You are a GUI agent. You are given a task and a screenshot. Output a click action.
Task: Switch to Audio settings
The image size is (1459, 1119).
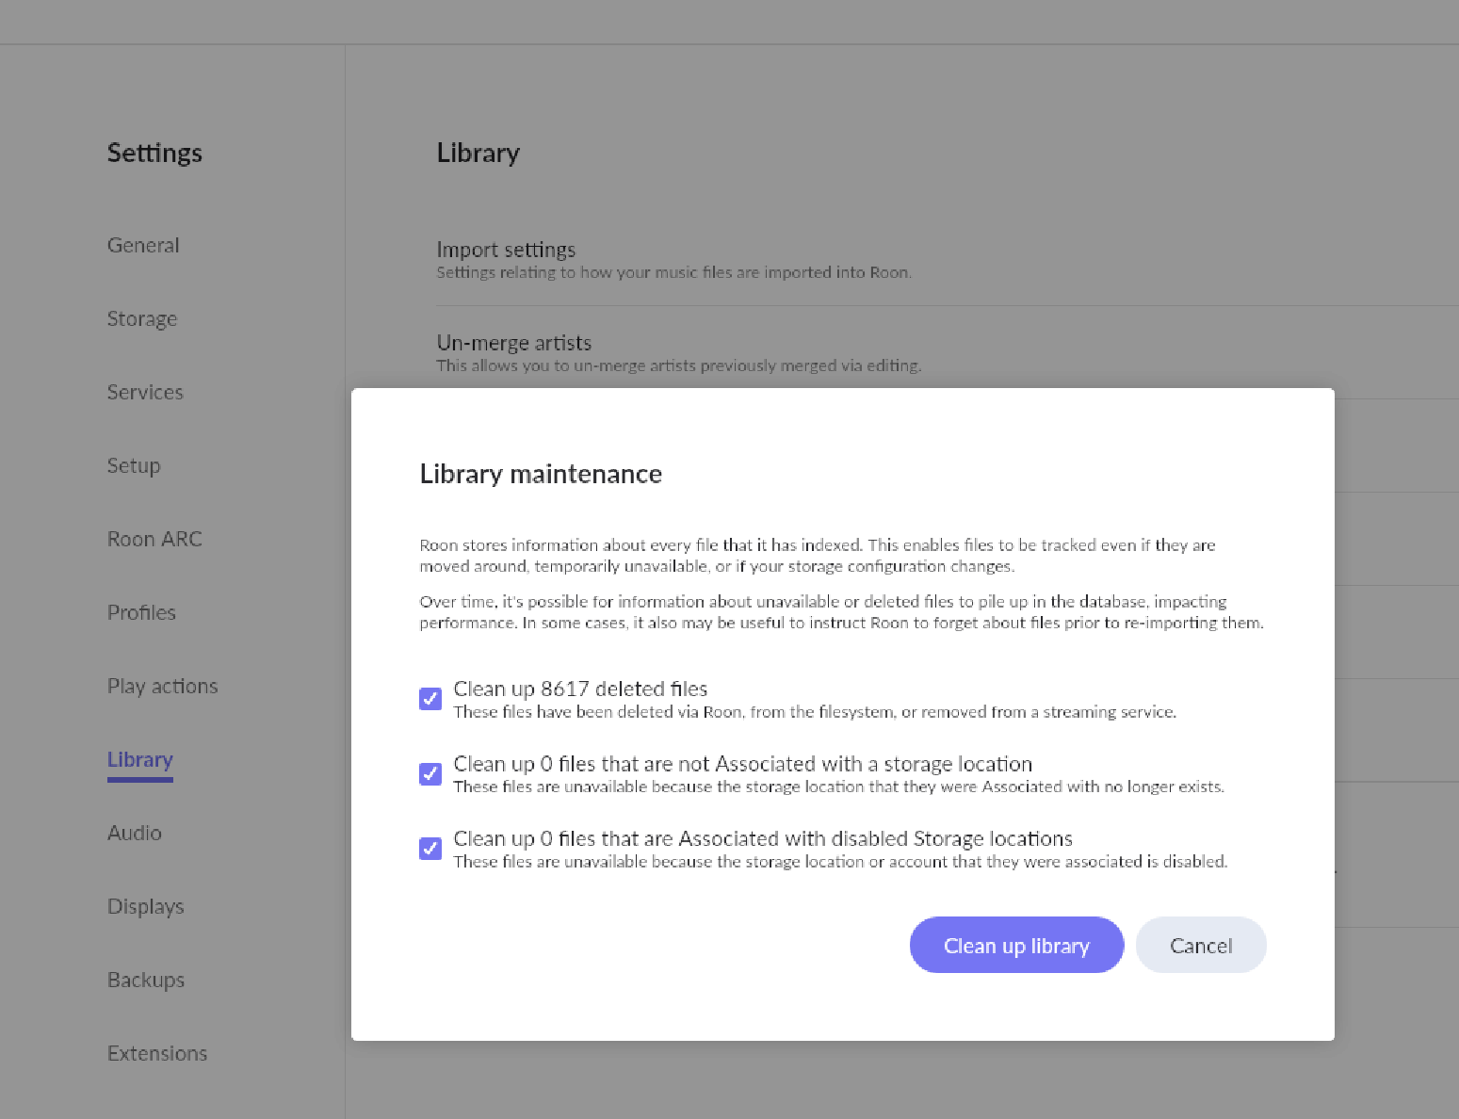pos(135,834)
